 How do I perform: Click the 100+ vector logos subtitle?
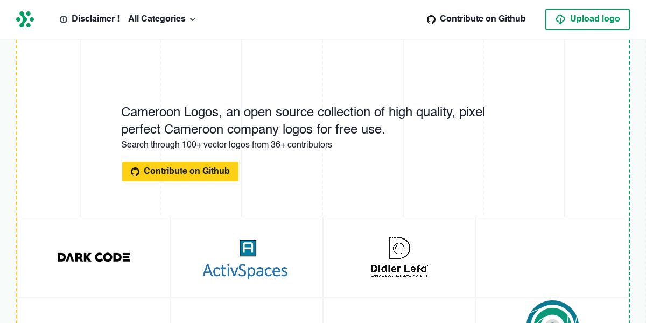click(227, 145)
